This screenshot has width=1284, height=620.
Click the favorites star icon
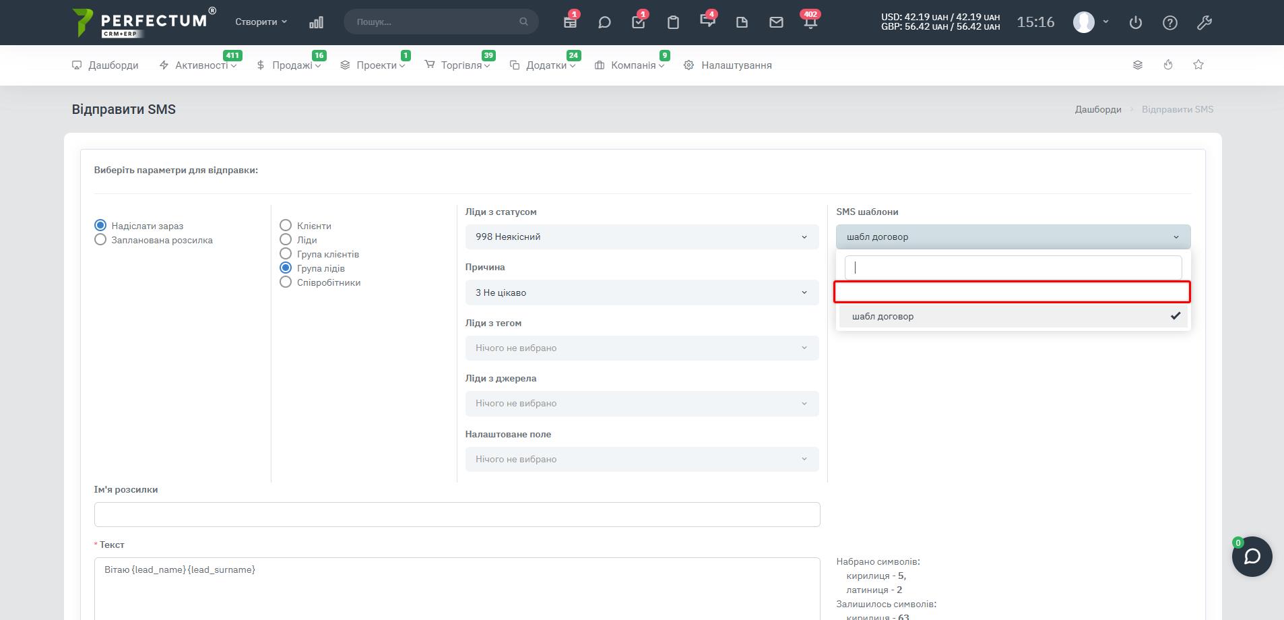[1198, 65]
